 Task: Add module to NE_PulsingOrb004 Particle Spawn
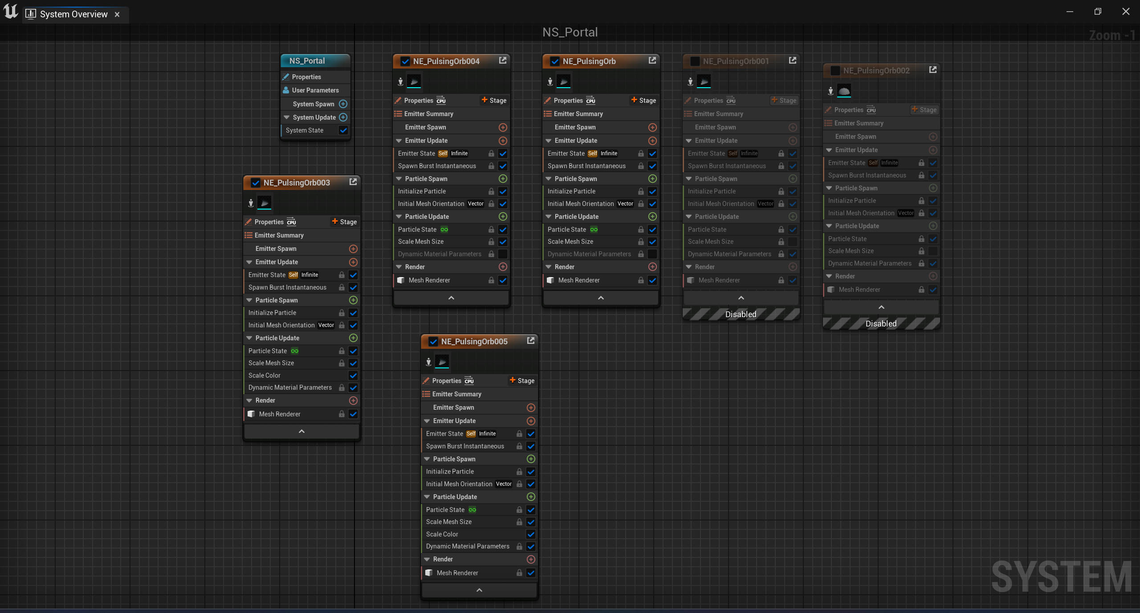point(503,178)
